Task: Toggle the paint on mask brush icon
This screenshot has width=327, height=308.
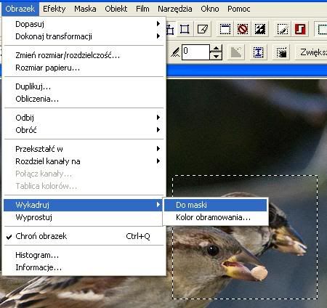Action: click(283, 29)
